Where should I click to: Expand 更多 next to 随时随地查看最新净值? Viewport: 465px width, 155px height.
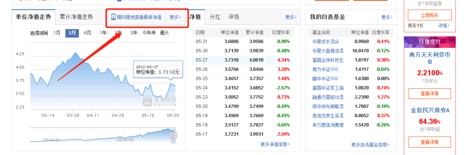coord(175,17)
